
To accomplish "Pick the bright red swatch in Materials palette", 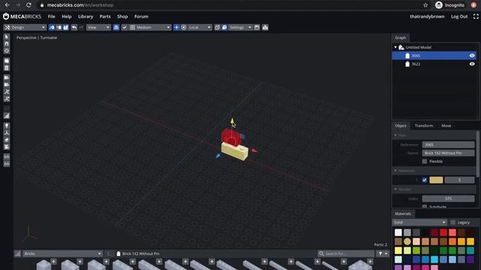I will pyautogui.click(x=443, y=232).
